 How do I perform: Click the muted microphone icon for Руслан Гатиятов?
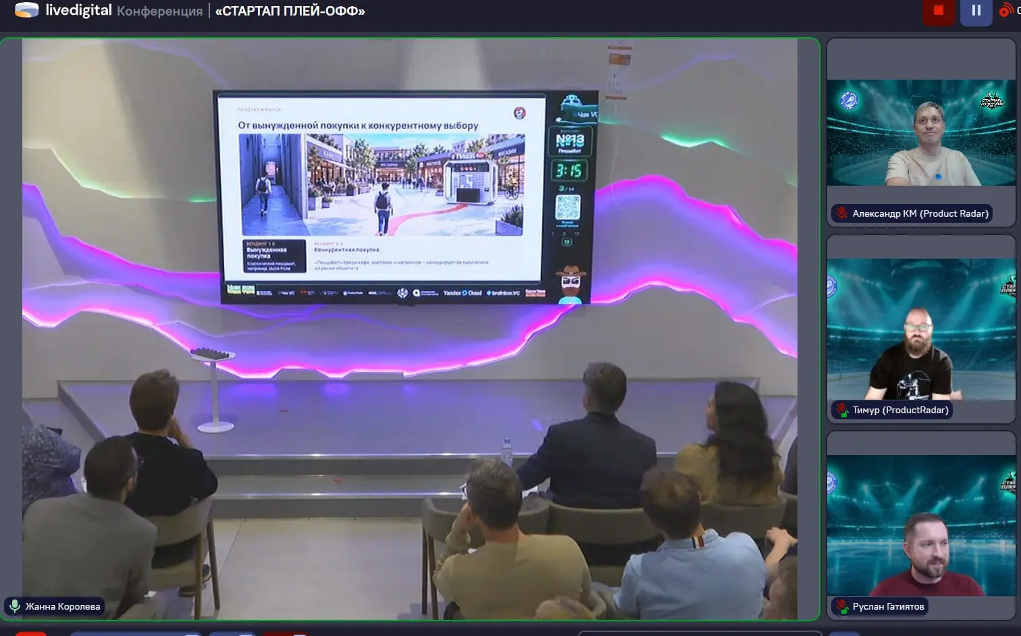842,606
